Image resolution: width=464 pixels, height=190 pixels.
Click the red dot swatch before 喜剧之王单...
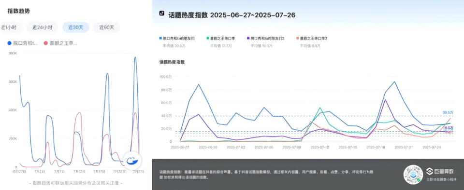(46, 43)
